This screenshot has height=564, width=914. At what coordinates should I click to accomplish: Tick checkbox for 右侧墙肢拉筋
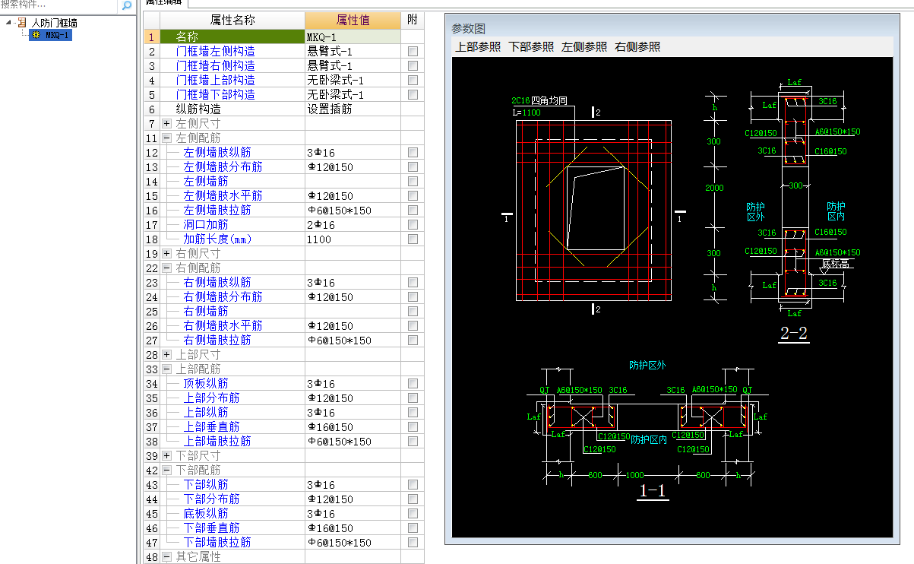coord(413,340)
